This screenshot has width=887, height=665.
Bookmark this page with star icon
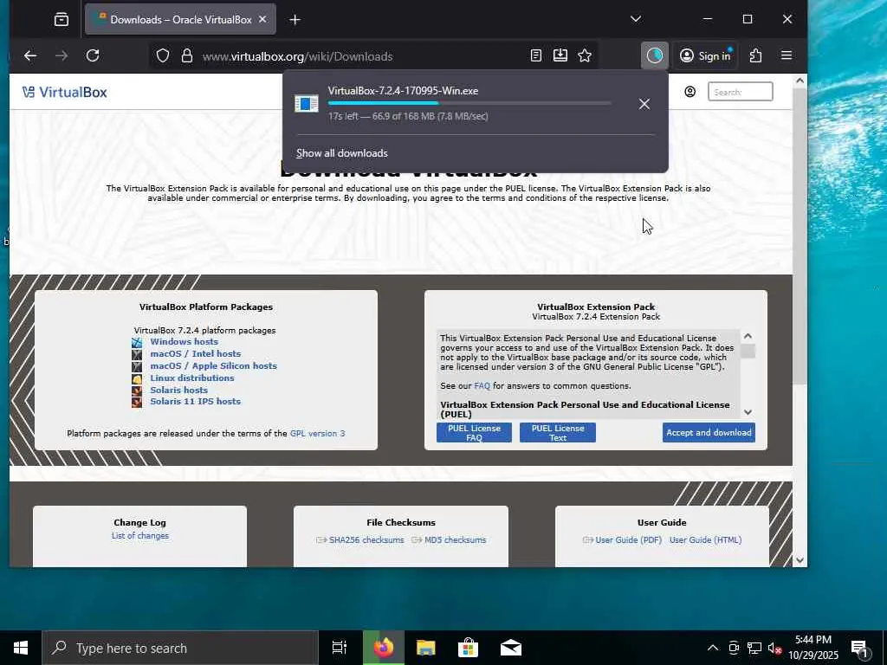(585, 55)
